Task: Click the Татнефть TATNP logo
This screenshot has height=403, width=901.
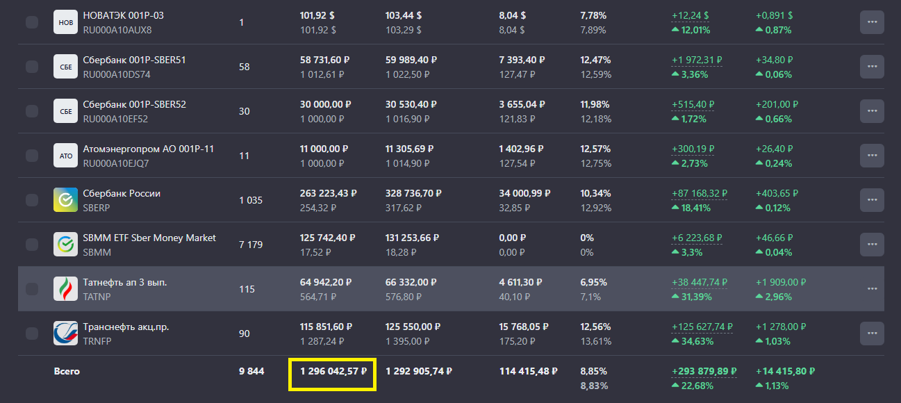Action: click(66, 289)
